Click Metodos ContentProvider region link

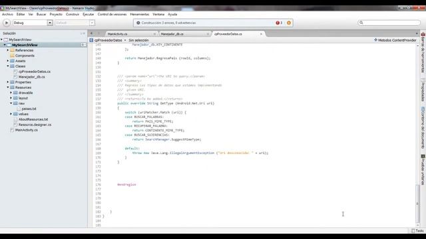[x=395, y=40]
